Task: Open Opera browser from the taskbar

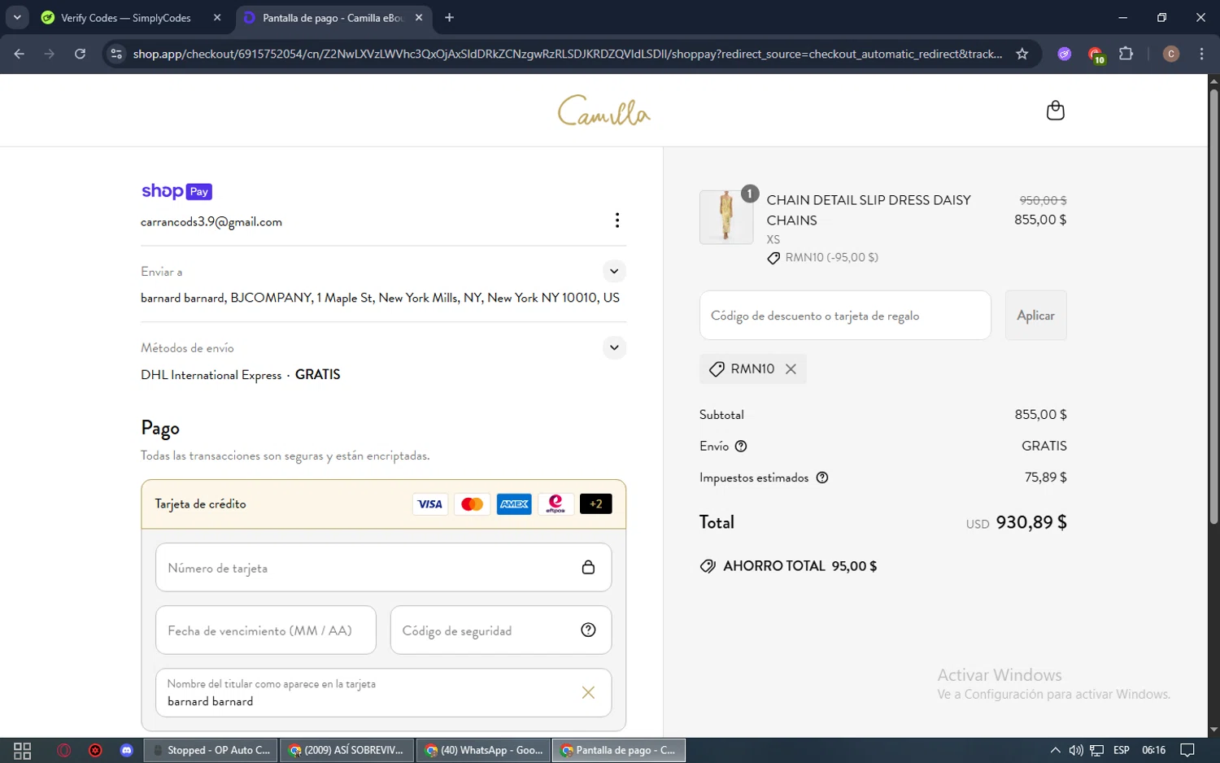Action: (x=64, y=750)
